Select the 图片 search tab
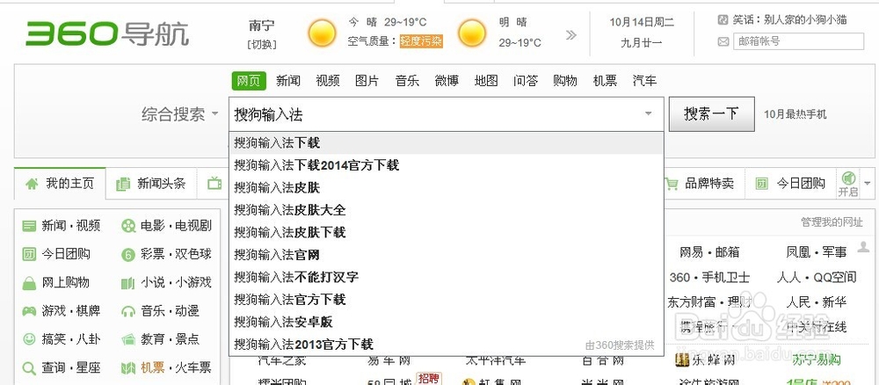 [367, 81]
